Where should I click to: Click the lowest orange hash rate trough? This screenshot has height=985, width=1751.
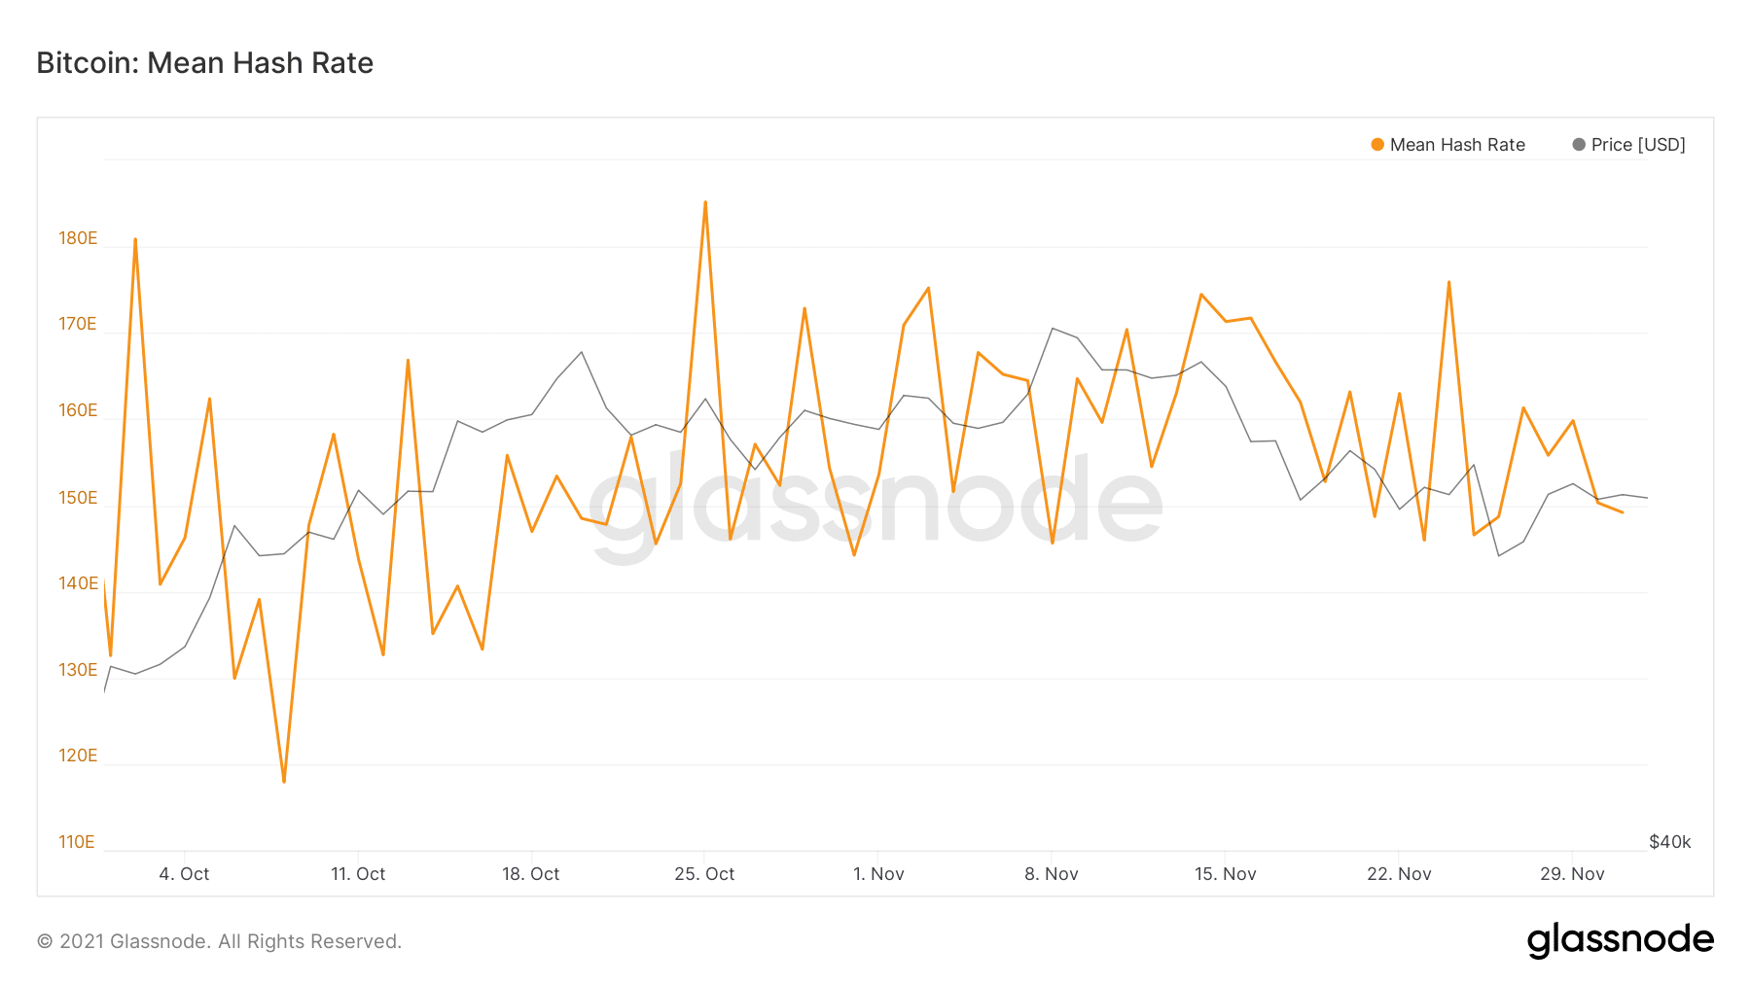(x=284, y=781)
